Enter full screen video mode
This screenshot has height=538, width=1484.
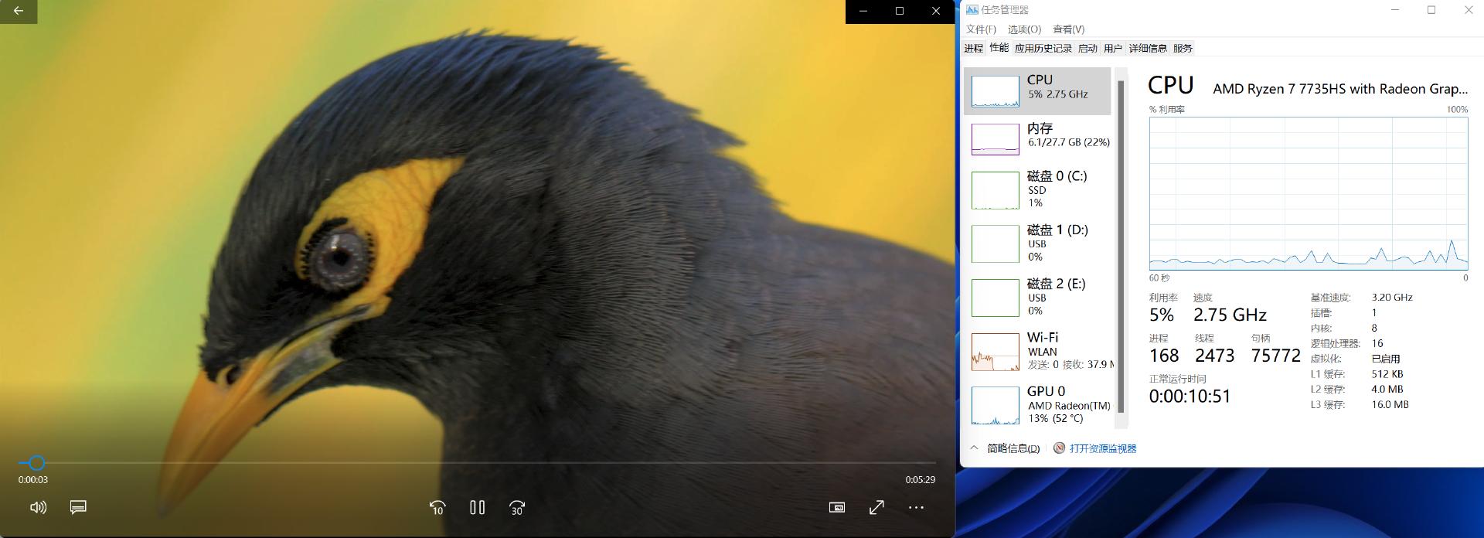click(x=876, y=508)
